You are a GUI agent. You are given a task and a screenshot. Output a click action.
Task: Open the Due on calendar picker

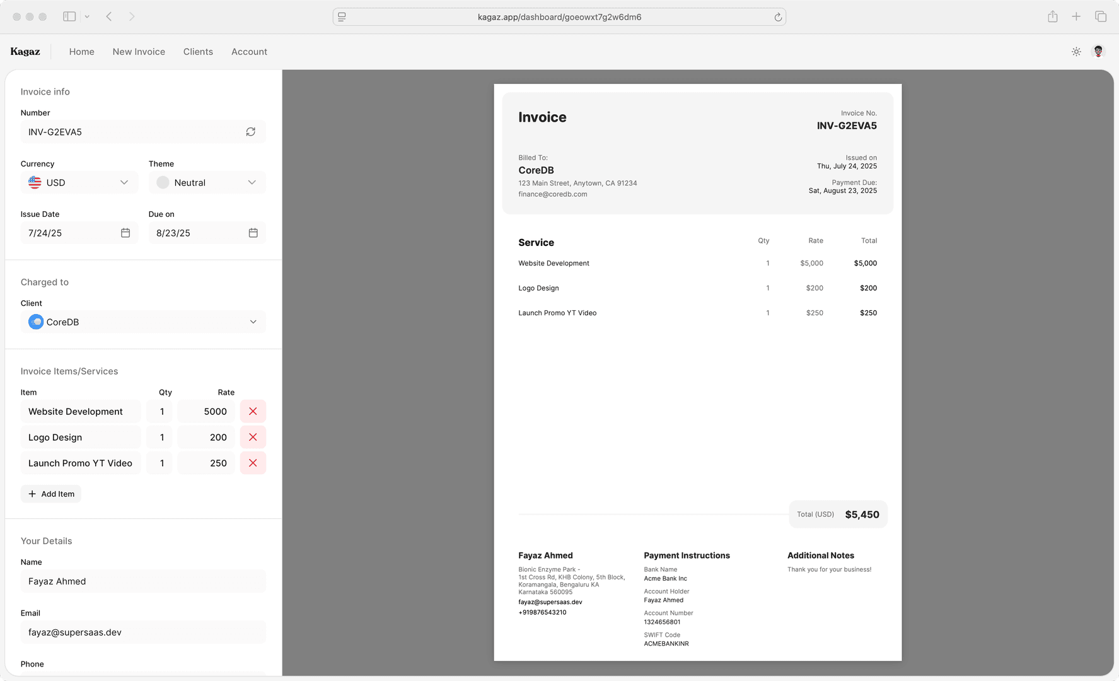253,233
